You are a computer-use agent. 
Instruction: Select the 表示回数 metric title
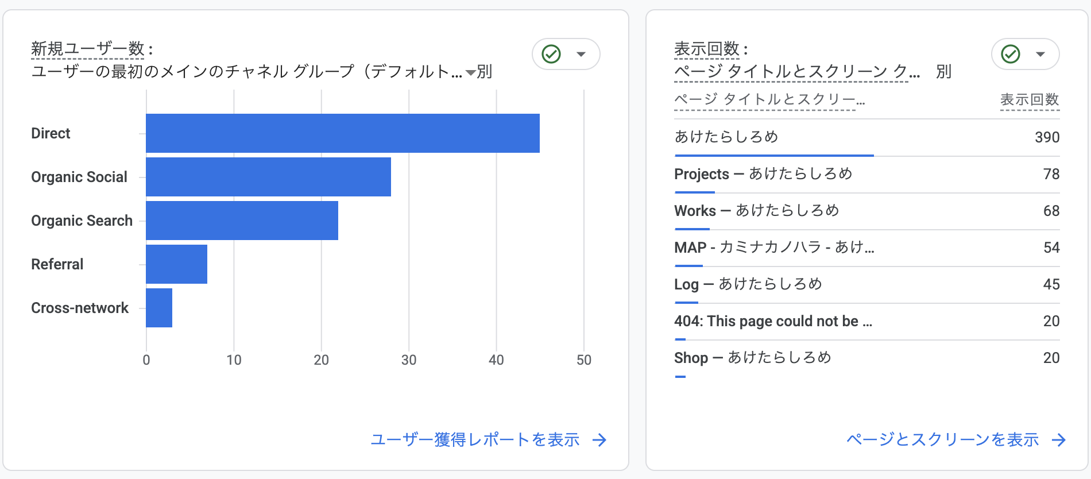coord(707,49)
